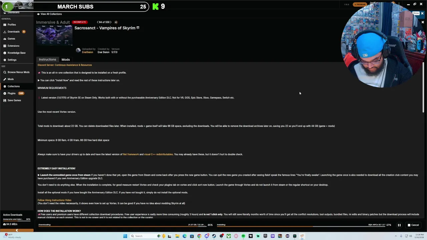427x240 pixels.
Task: Click the taskbar clock and date
Action: pos(419,236)
